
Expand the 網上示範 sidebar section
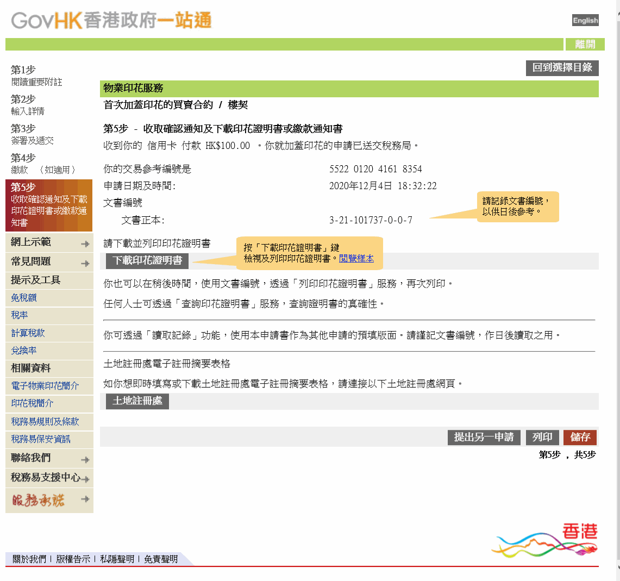[49, 242]
